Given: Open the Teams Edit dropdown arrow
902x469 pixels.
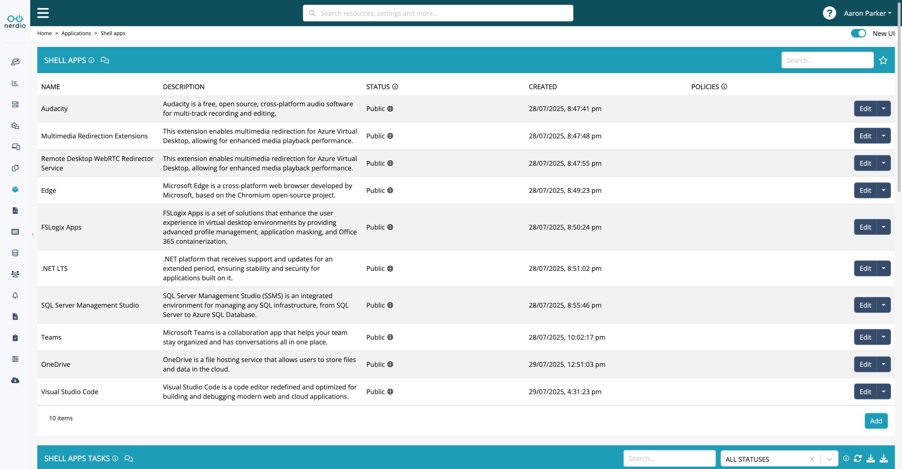Looking at the screenshot, I should point(883,337).
